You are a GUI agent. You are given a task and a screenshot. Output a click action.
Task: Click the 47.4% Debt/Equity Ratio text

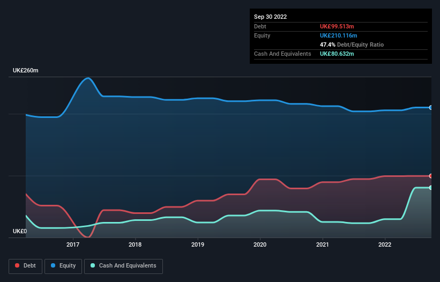pos(352,44)
